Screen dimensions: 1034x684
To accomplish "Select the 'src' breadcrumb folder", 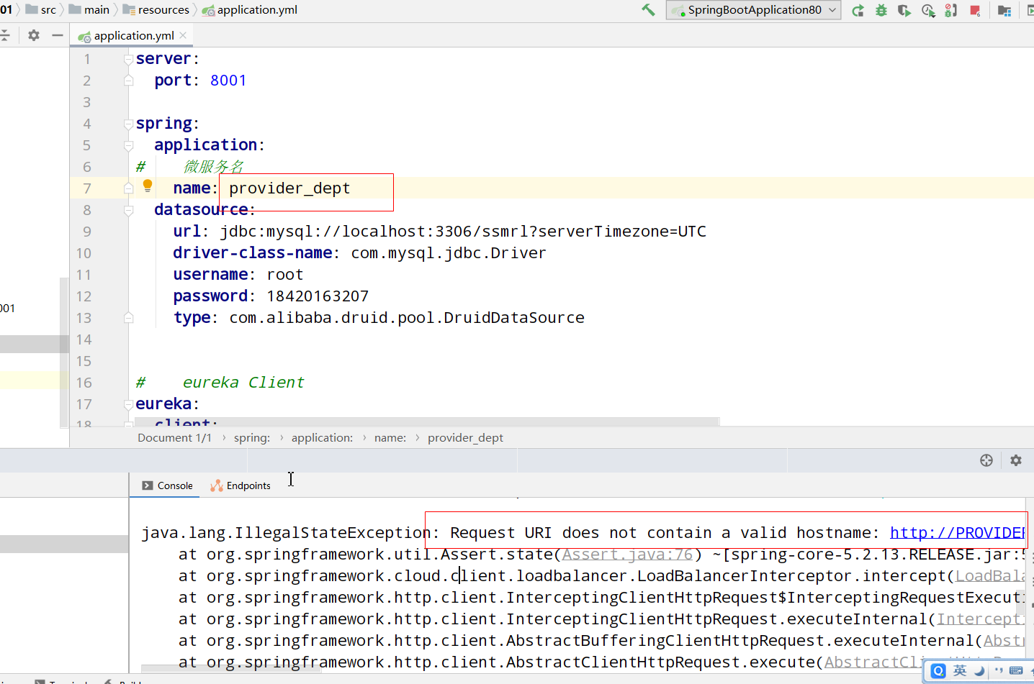I will [x=41, y=9].
